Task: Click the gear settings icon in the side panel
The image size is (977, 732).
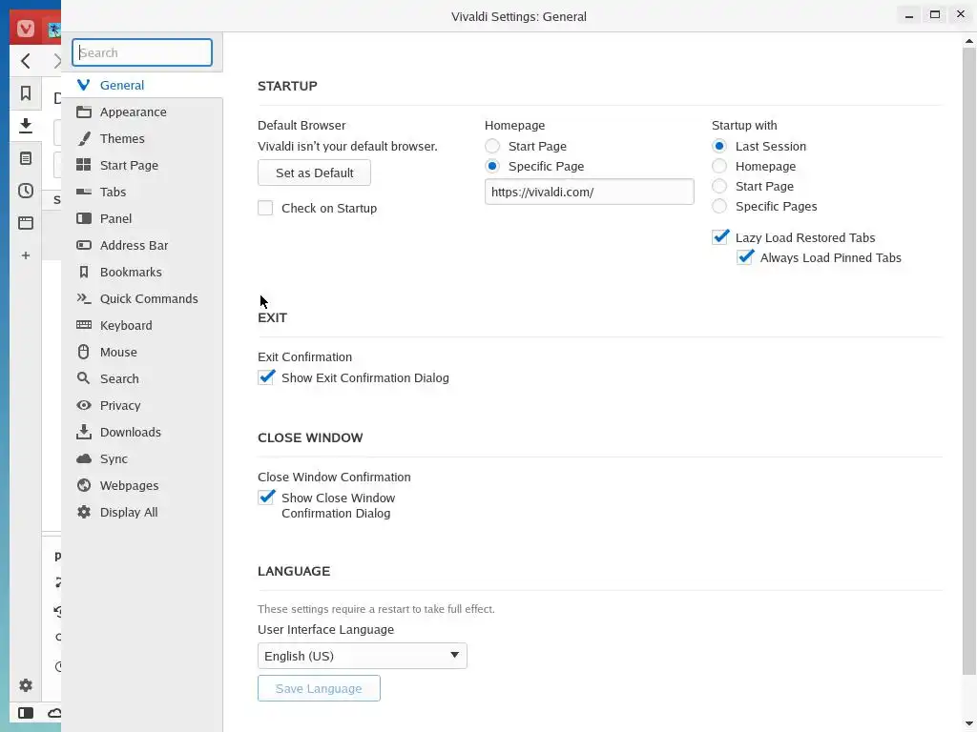Action: click(26, 685)
